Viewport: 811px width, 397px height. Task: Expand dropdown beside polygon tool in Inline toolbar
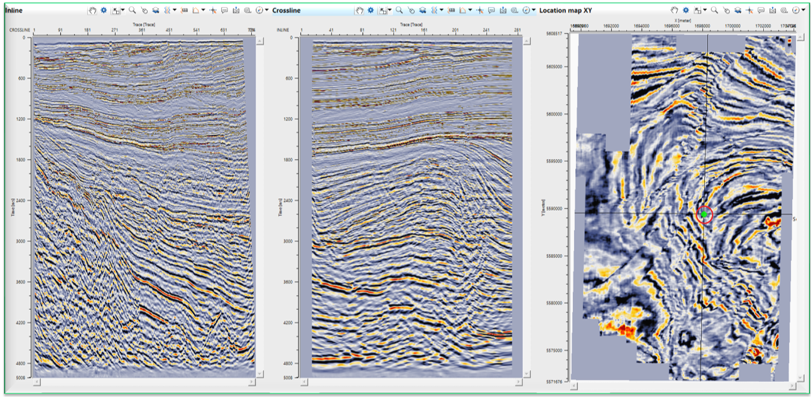(x=203, y=10)
